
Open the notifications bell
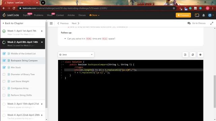point(204,15)
